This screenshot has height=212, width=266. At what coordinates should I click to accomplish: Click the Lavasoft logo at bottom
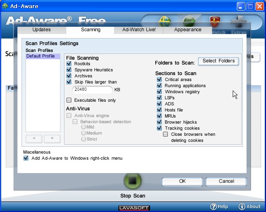click(134, 208)
